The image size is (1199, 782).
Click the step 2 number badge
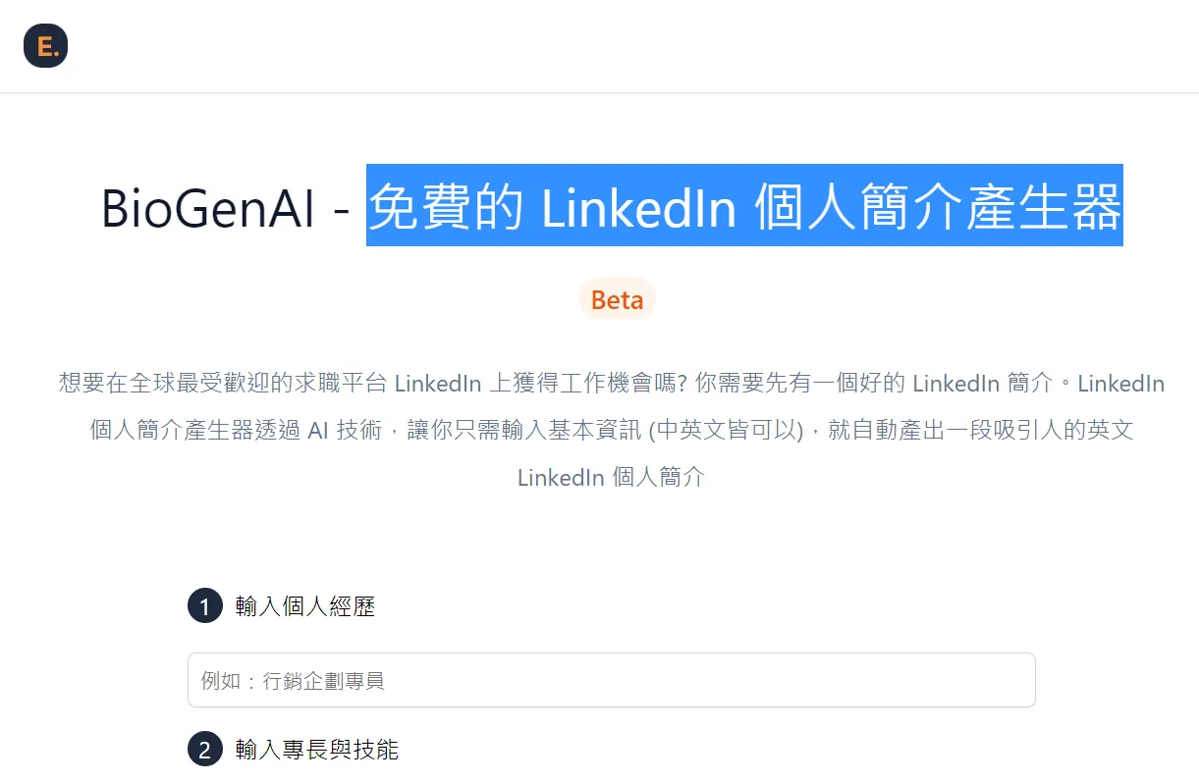[204, 751]
